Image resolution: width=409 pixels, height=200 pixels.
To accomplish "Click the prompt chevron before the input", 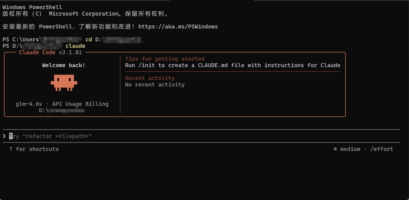I will click(4, 136).
